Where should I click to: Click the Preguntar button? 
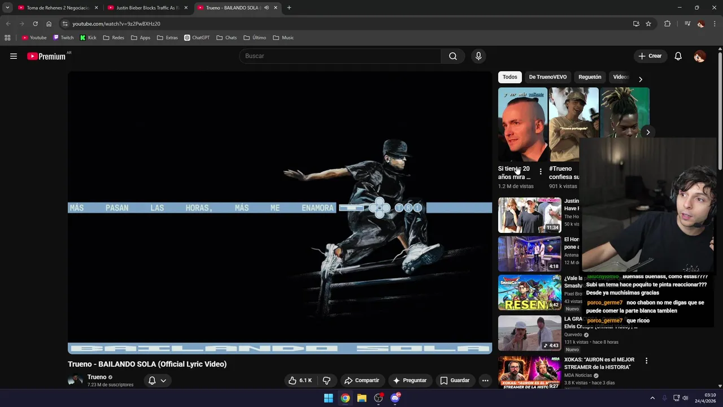[x=410, y=380]
